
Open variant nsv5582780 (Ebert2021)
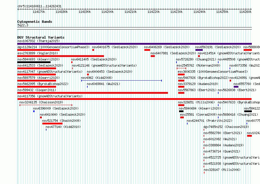(223, 133)
